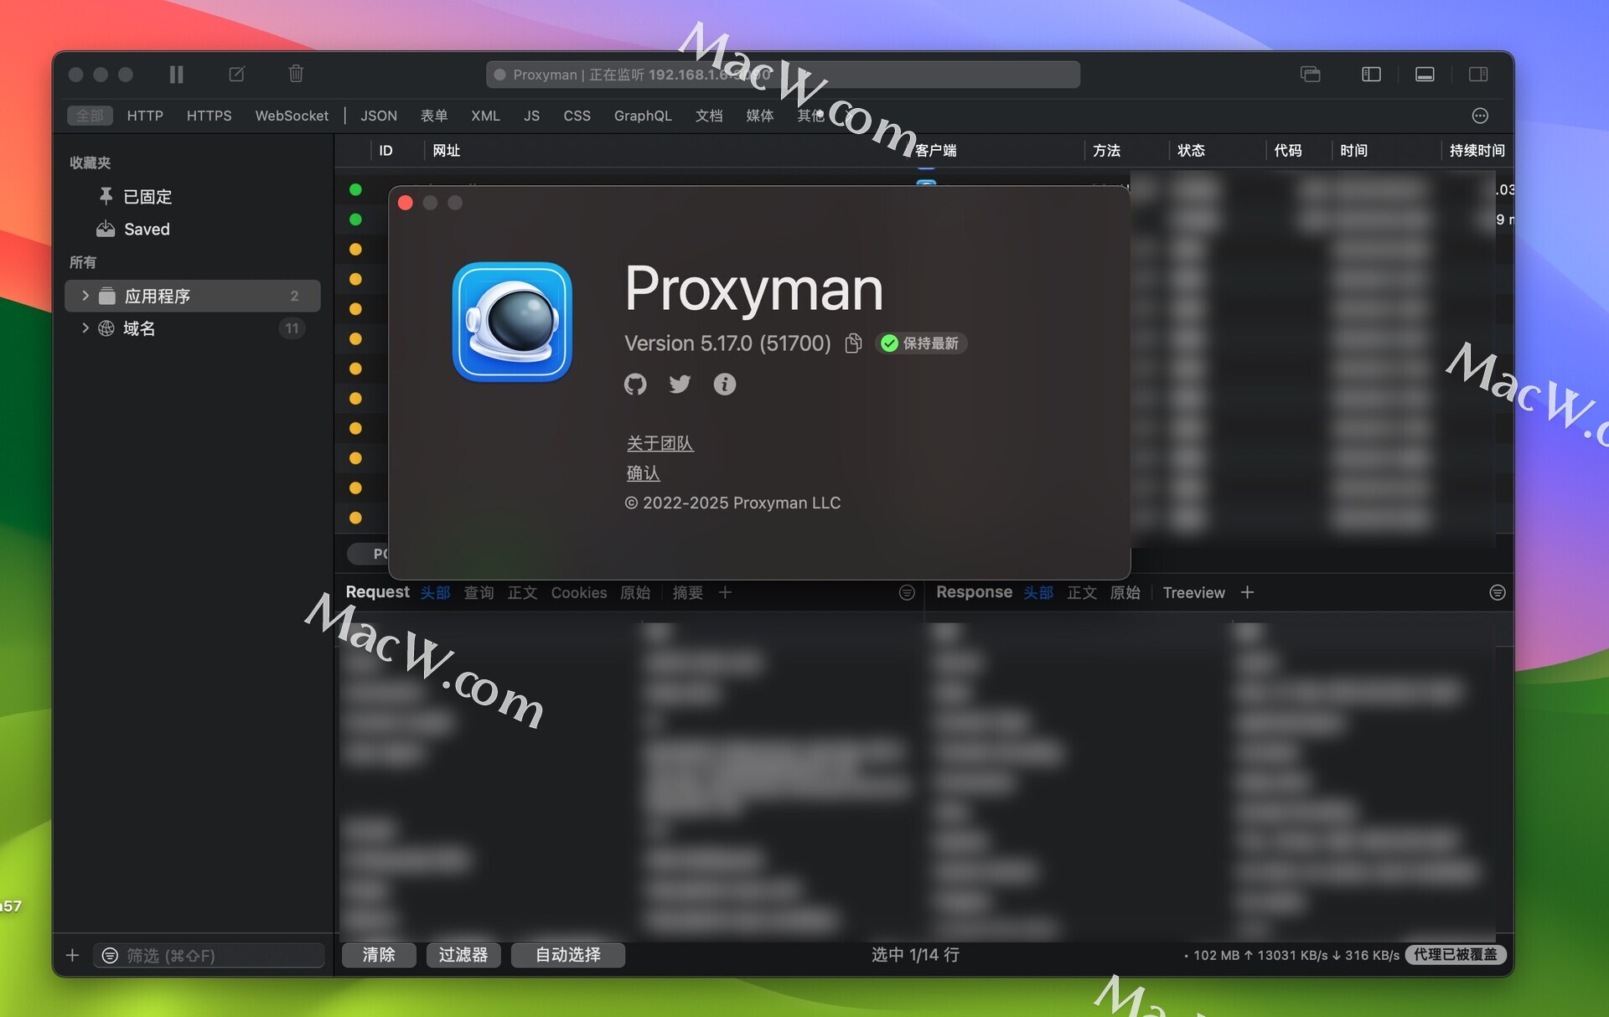Filter by 表单 form content
The width and height of the screenshot is (1609, 1017).
click(x=434, y=116)
